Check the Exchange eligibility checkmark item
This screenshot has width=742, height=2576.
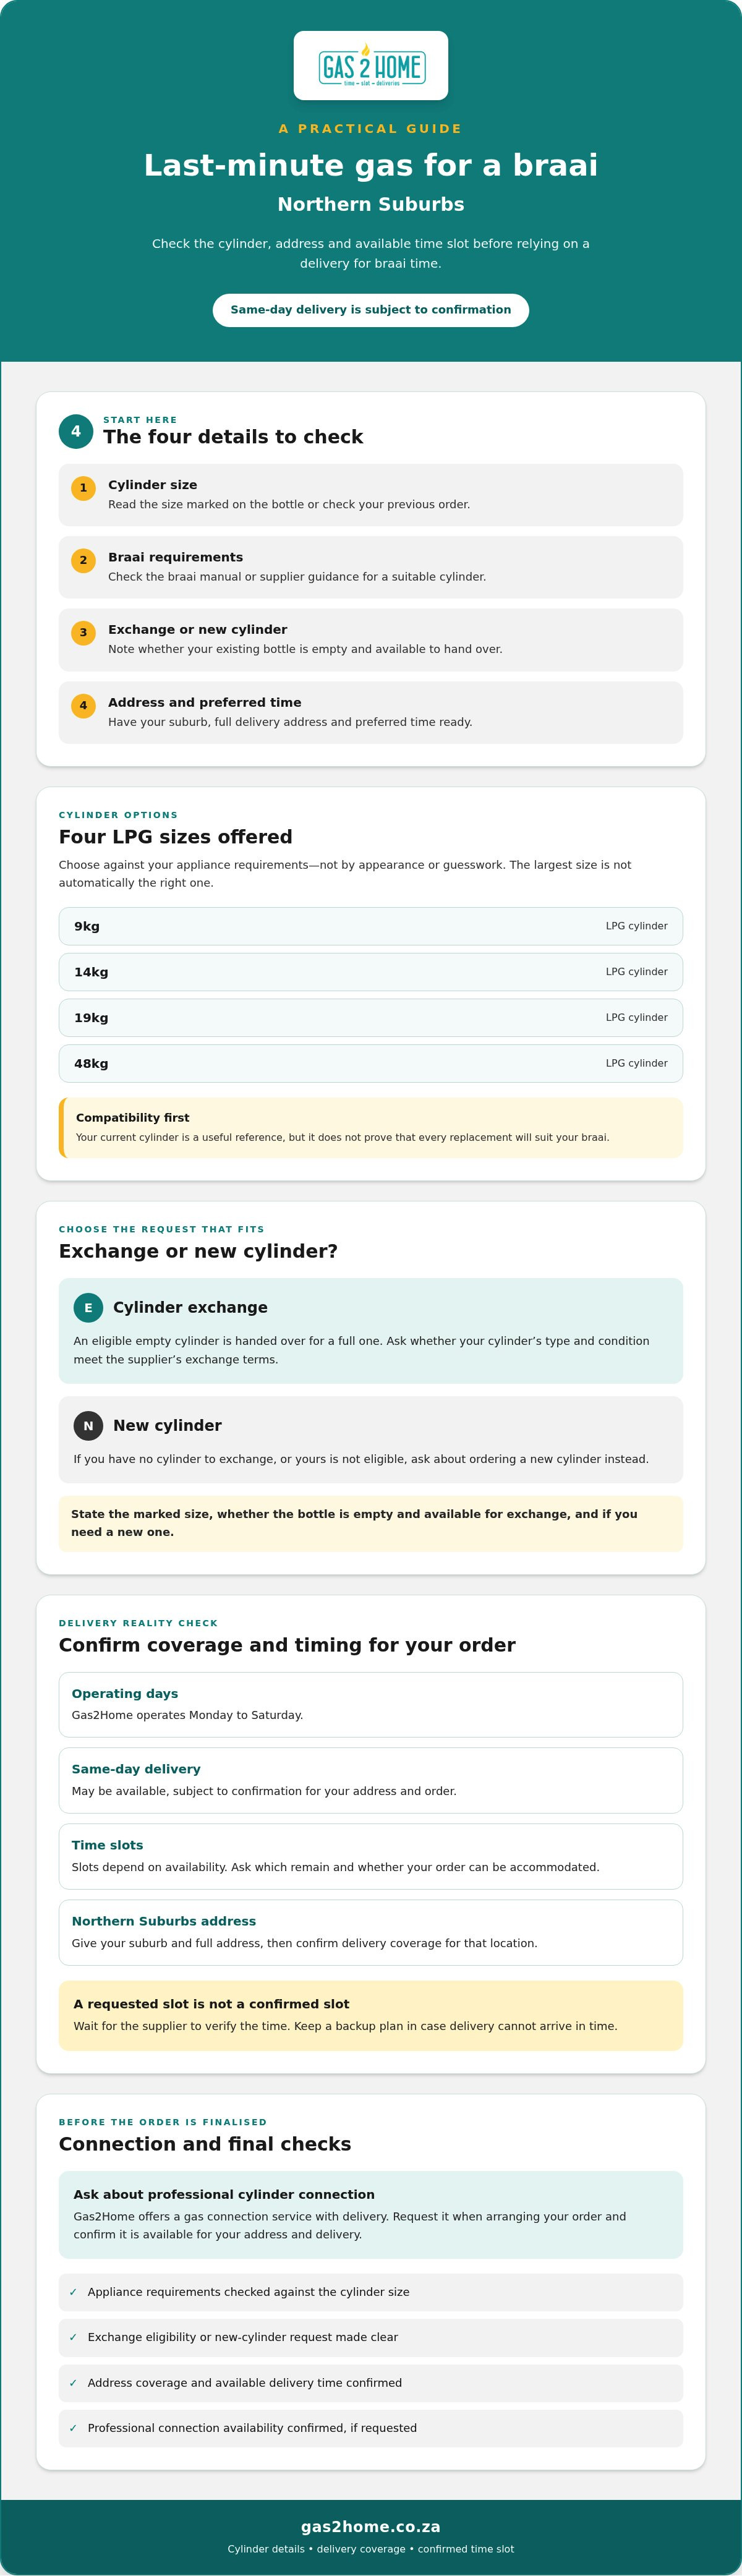point(371,2337)
